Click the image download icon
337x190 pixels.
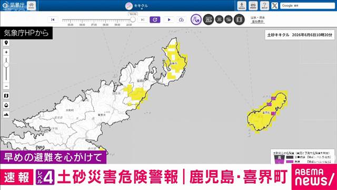[x=242, y=6]
